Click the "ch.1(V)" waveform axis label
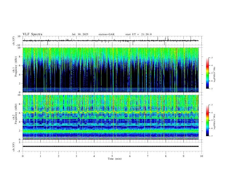The height and width of the screenshot is (175, 227). [x=14, y=41]
